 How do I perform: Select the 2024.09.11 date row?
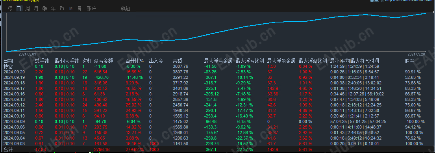(14, 110)
